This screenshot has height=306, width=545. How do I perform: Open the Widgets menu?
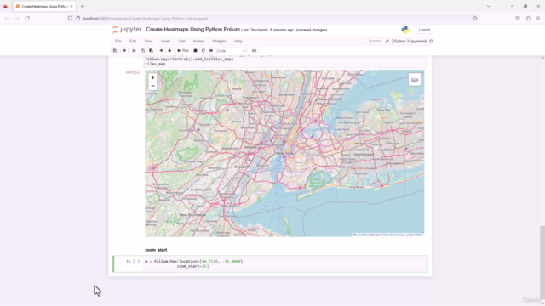[x=219, y=42]
